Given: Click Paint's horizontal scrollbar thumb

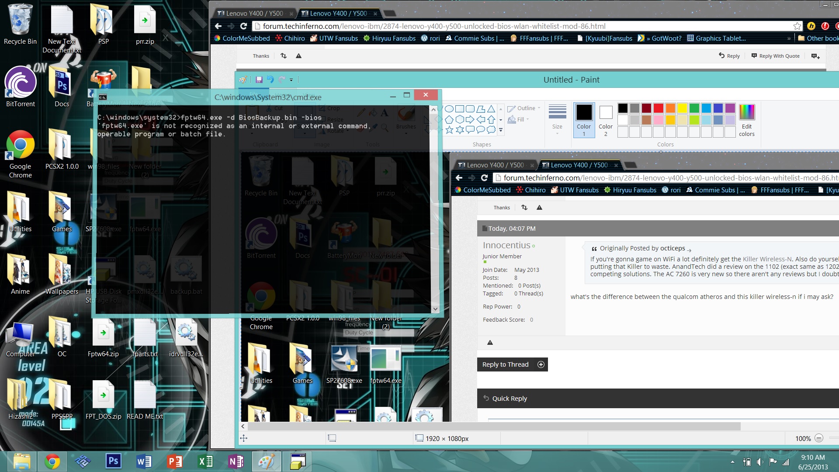Looking at the screenshot, I should tap(494, 426).
